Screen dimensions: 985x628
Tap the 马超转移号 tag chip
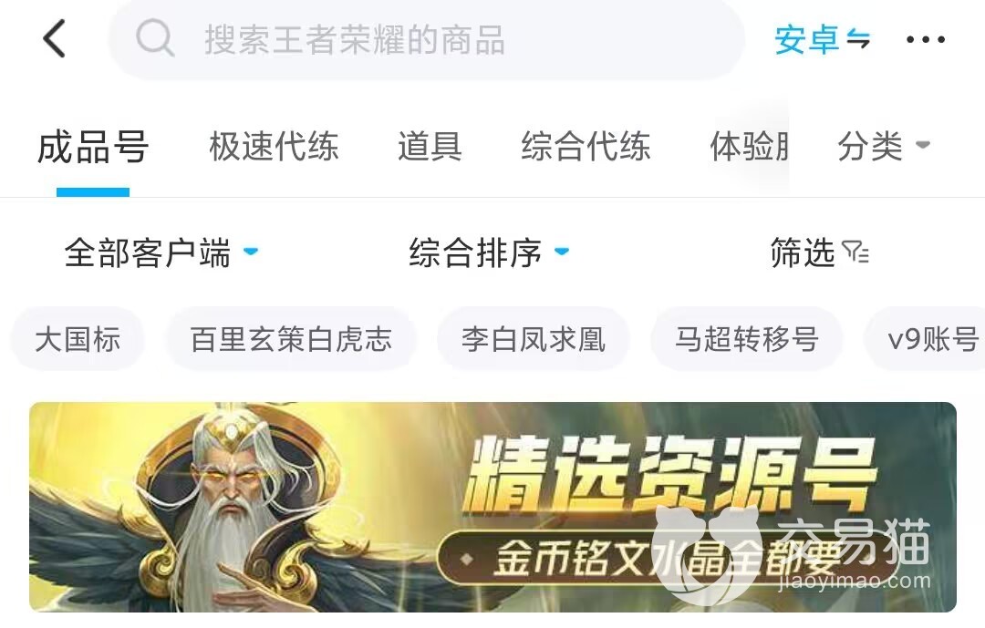[x=746, y=339]
